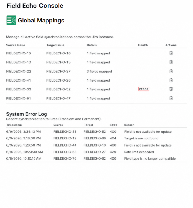Screen dimensions: 193x208
Task: Open source issue FIELDECHO-10
Action: click(x=19, y=62)
